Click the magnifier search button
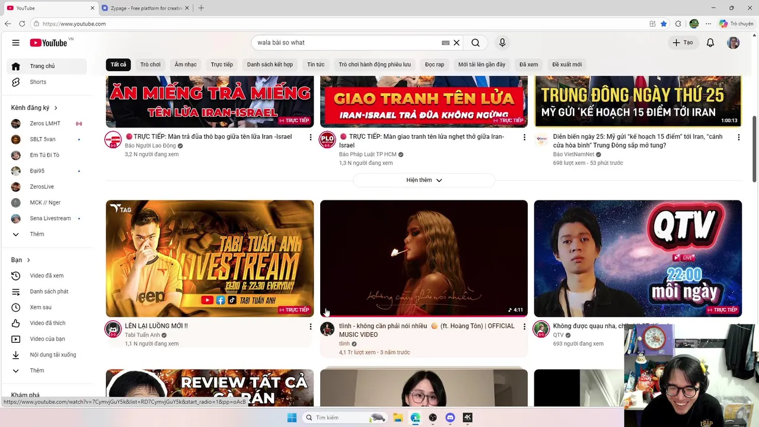Viewport: 759px width, 427px height. [x=476, y=43]
